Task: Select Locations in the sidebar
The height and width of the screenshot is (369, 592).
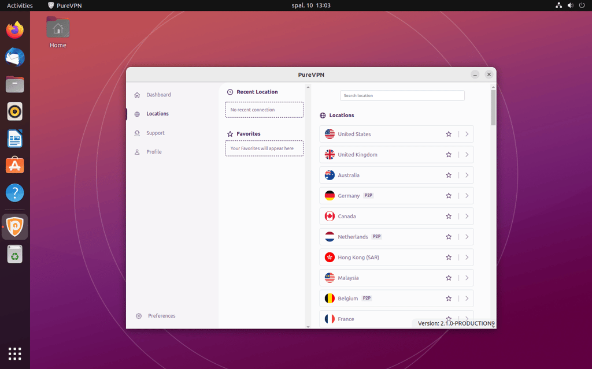Action: pos(157,114)
